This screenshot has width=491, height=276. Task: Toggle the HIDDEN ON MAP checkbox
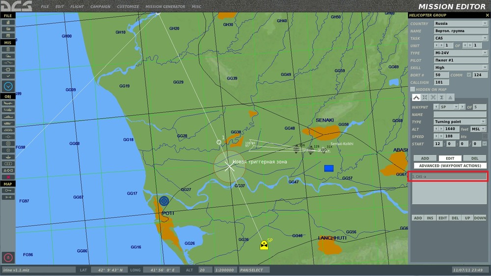pyautogui.click(x=413, y=89)
